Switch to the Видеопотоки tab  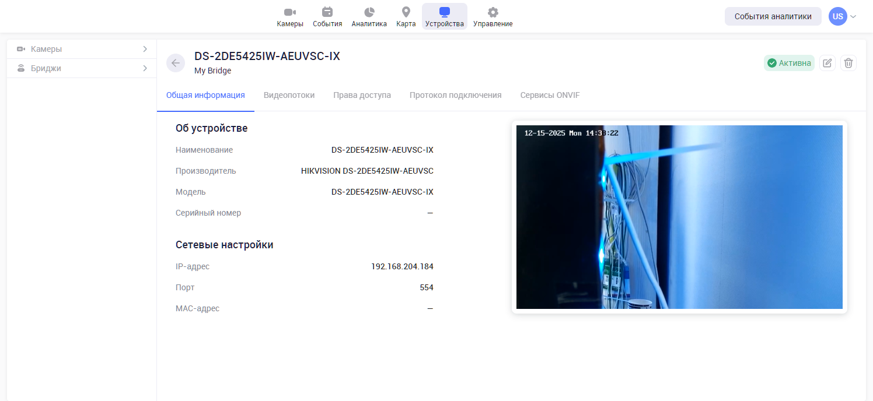(289, 95)
